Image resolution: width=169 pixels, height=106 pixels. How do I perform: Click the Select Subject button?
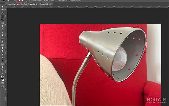tap(62, 1)
